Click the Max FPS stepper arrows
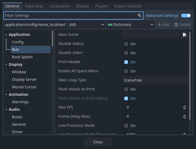The image size is (196, 149). coord(184,108)
